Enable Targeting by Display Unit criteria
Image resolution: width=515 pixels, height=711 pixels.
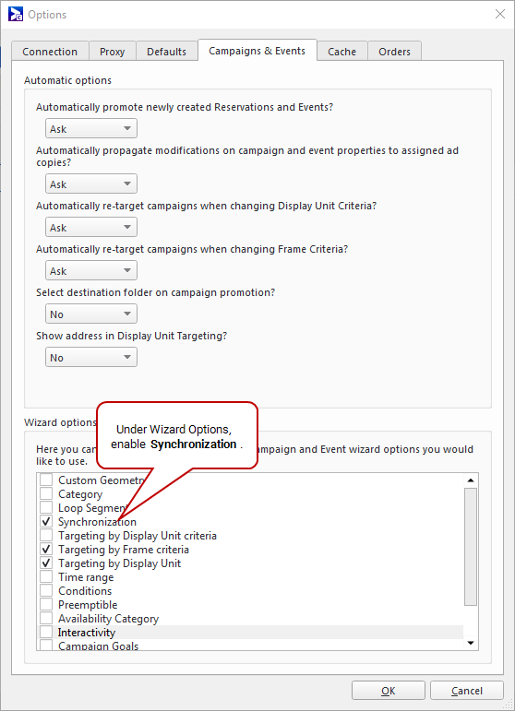tap(46, 536)
